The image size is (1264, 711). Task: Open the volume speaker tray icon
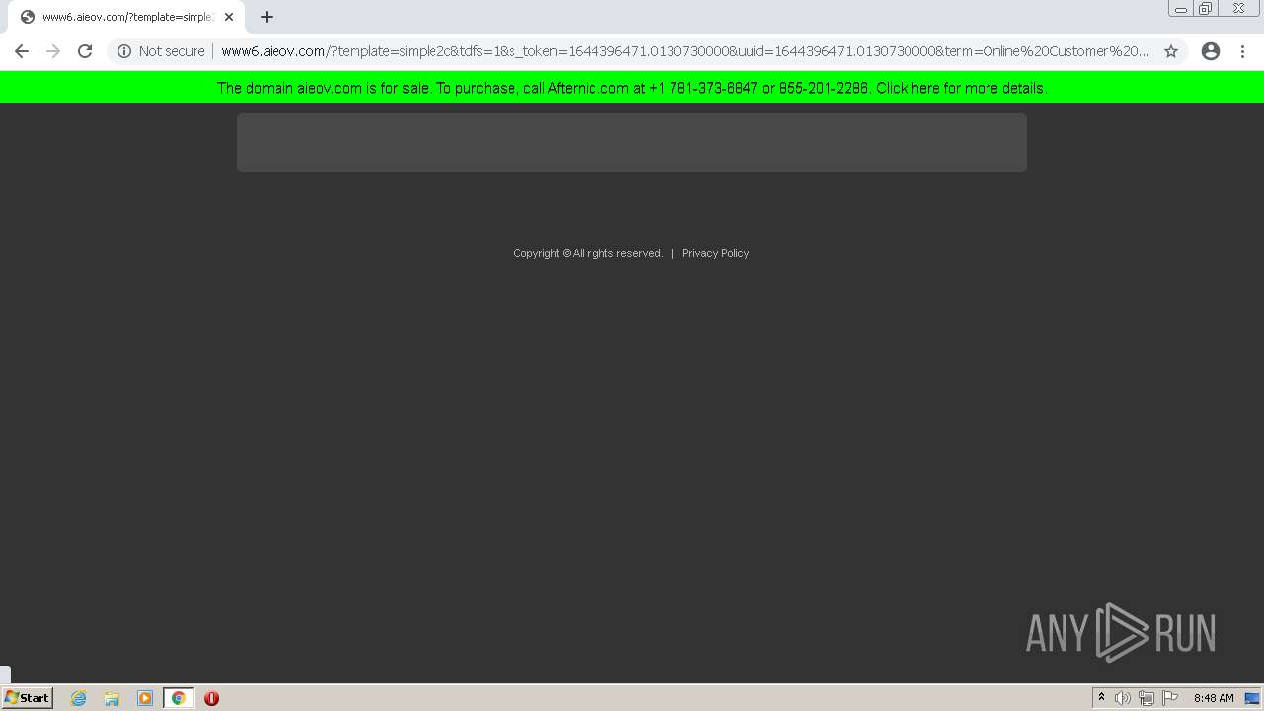[1123, 698]
